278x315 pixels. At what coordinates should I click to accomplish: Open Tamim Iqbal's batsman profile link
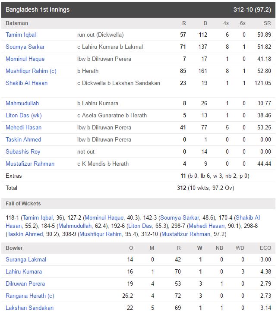(x=21, y=35)
